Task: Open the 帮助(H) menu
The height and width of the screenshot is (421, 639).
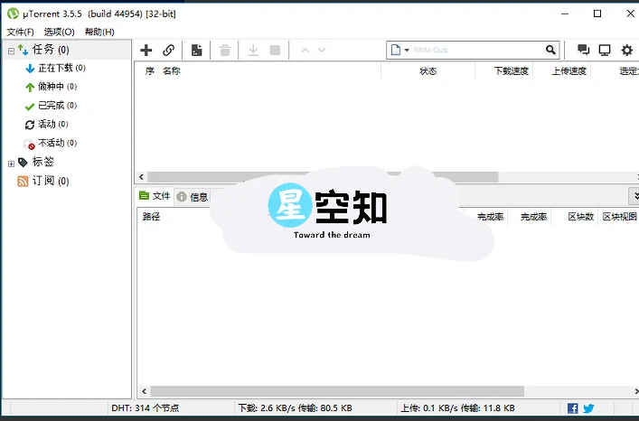Action: 99,32
